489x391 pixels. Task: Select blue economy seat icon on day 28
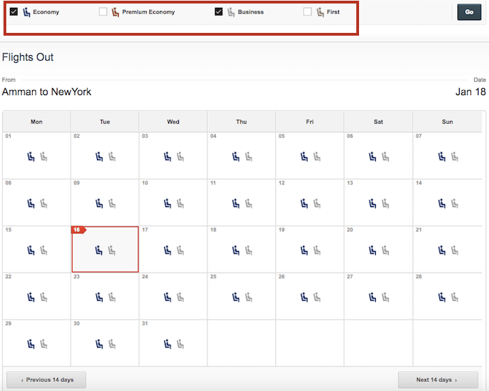(441, 297)
